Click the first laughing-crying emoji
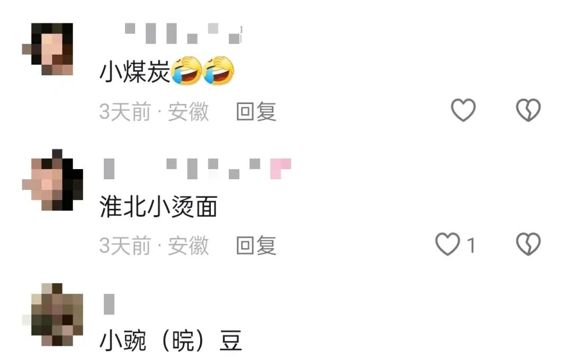 (186, 71)
